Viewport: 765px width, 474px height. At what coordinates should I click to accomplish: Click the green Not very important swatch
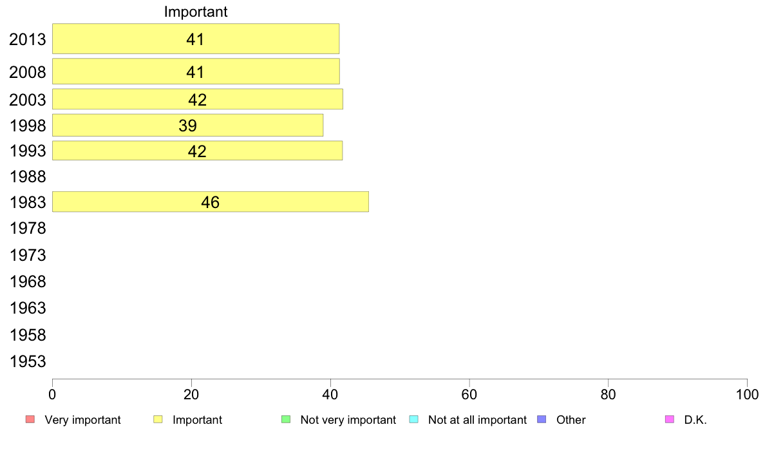pyautogui.click(x=286, y=419)
